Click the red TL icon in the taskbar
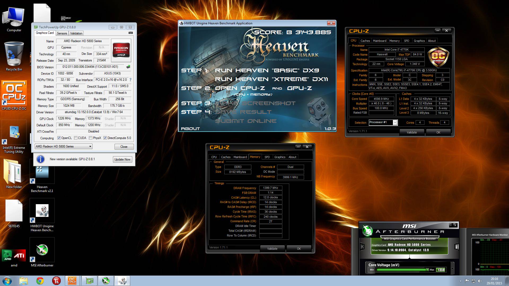The height and width of the screenshot is (286, 509). [x=56, y=281]
